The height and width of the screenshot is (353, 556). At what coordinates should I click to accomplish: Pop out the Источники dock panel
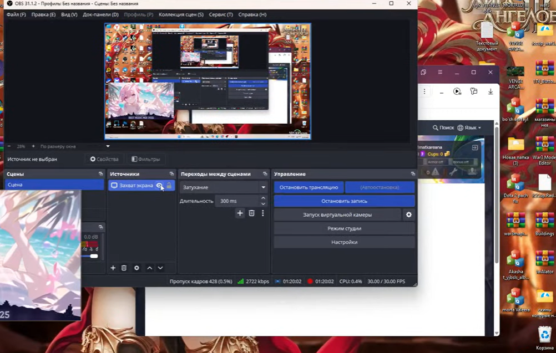pos(171,174)
